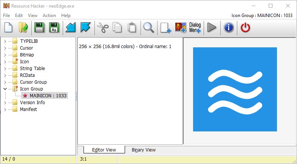Expand the Cursor node
Viewport: 297px width, 164px height.
pos(5,48)
